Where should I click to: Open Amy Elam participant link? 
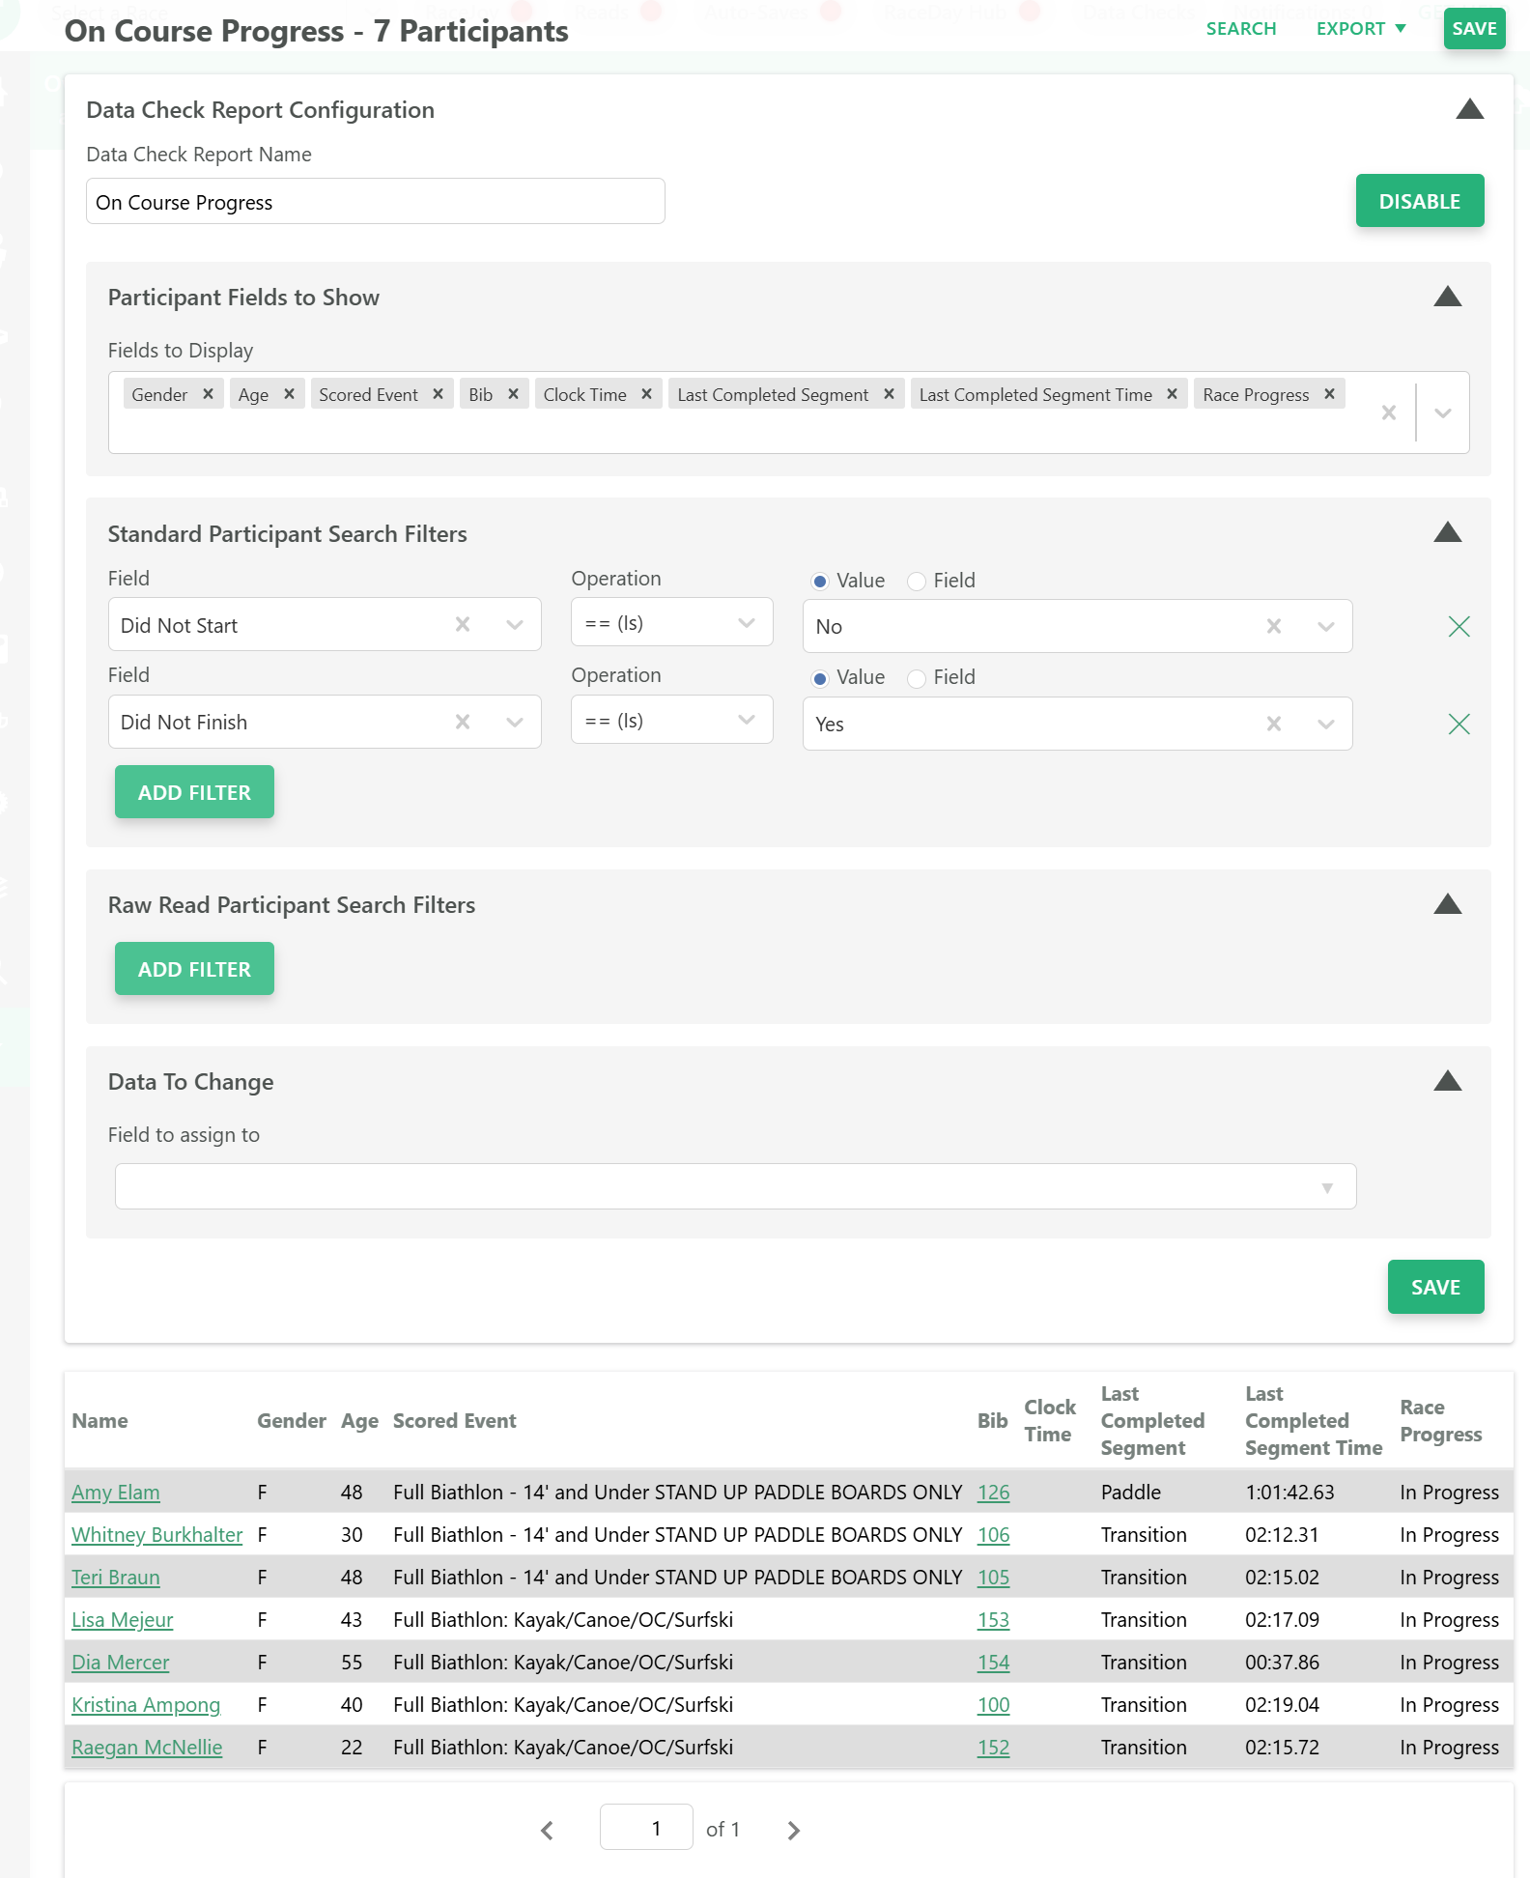pos(116,1493)
